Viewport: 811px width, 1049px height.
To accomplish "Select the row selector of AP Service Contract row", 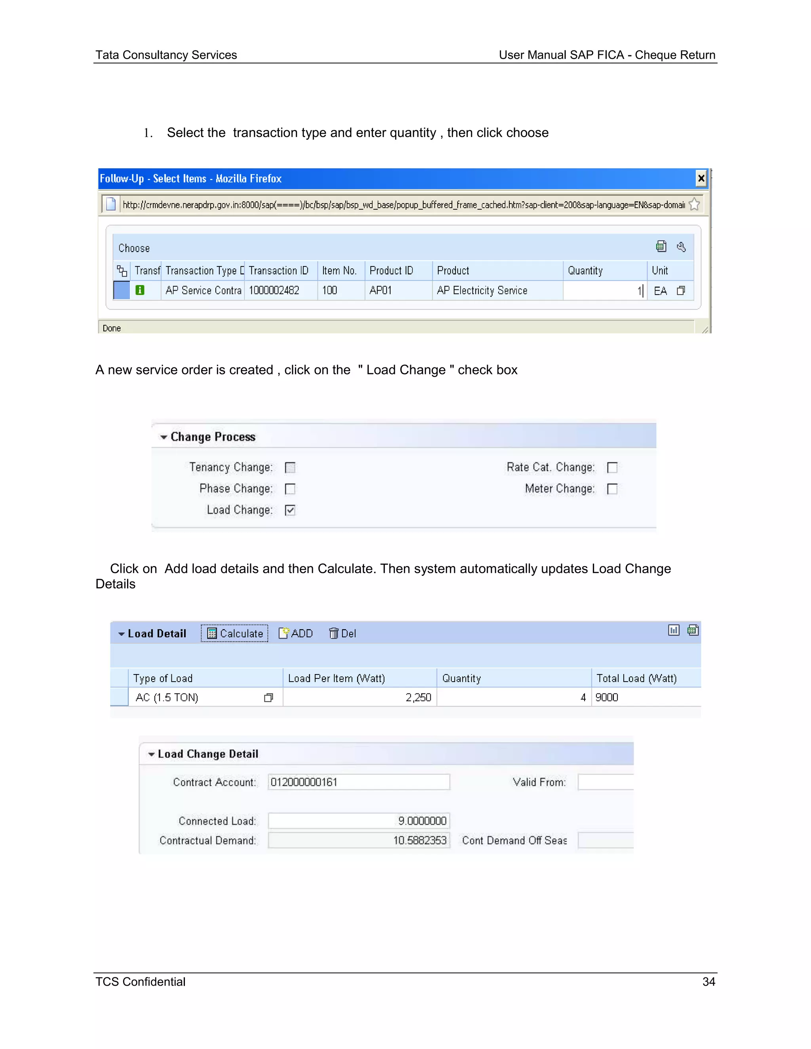I will [122, 290].
